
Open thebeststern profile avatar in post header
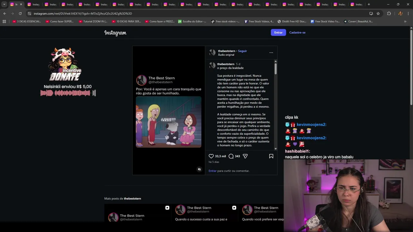coord(212,53)
